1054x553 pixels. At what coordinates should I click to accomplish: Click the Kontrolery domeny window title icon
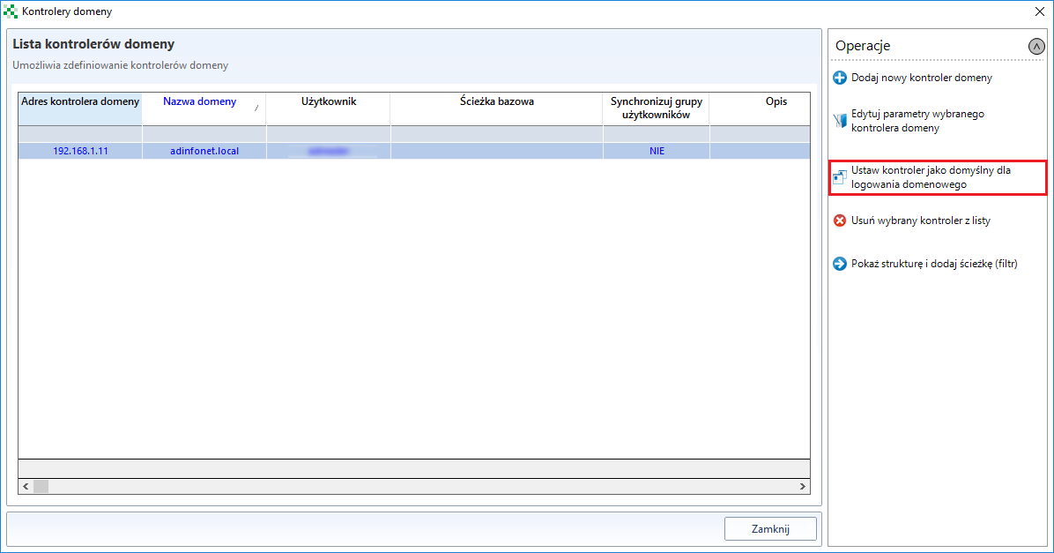point(11,11)
